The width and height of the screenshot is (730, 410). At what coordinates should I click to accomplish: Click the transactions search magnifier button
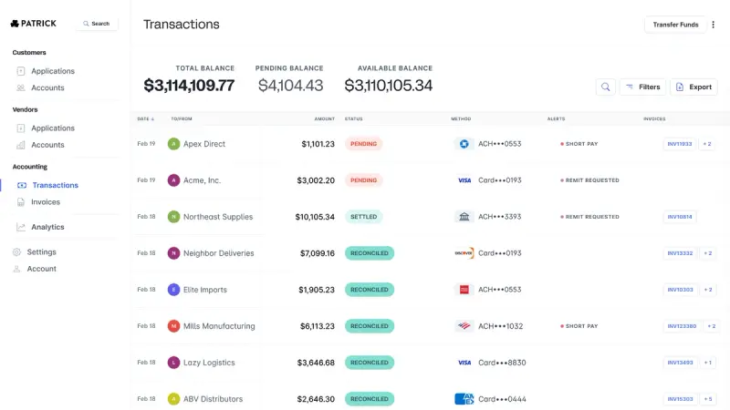pos(605,87)
